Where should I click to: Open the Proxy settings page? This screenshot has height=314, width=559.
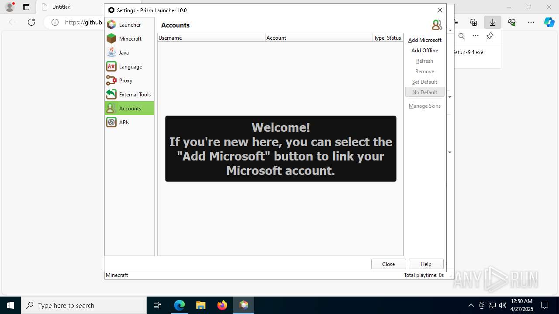(x=129, y=81)
